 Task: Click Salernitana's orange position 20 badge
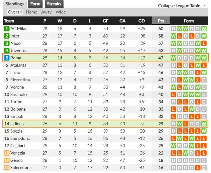pos(7,167)
